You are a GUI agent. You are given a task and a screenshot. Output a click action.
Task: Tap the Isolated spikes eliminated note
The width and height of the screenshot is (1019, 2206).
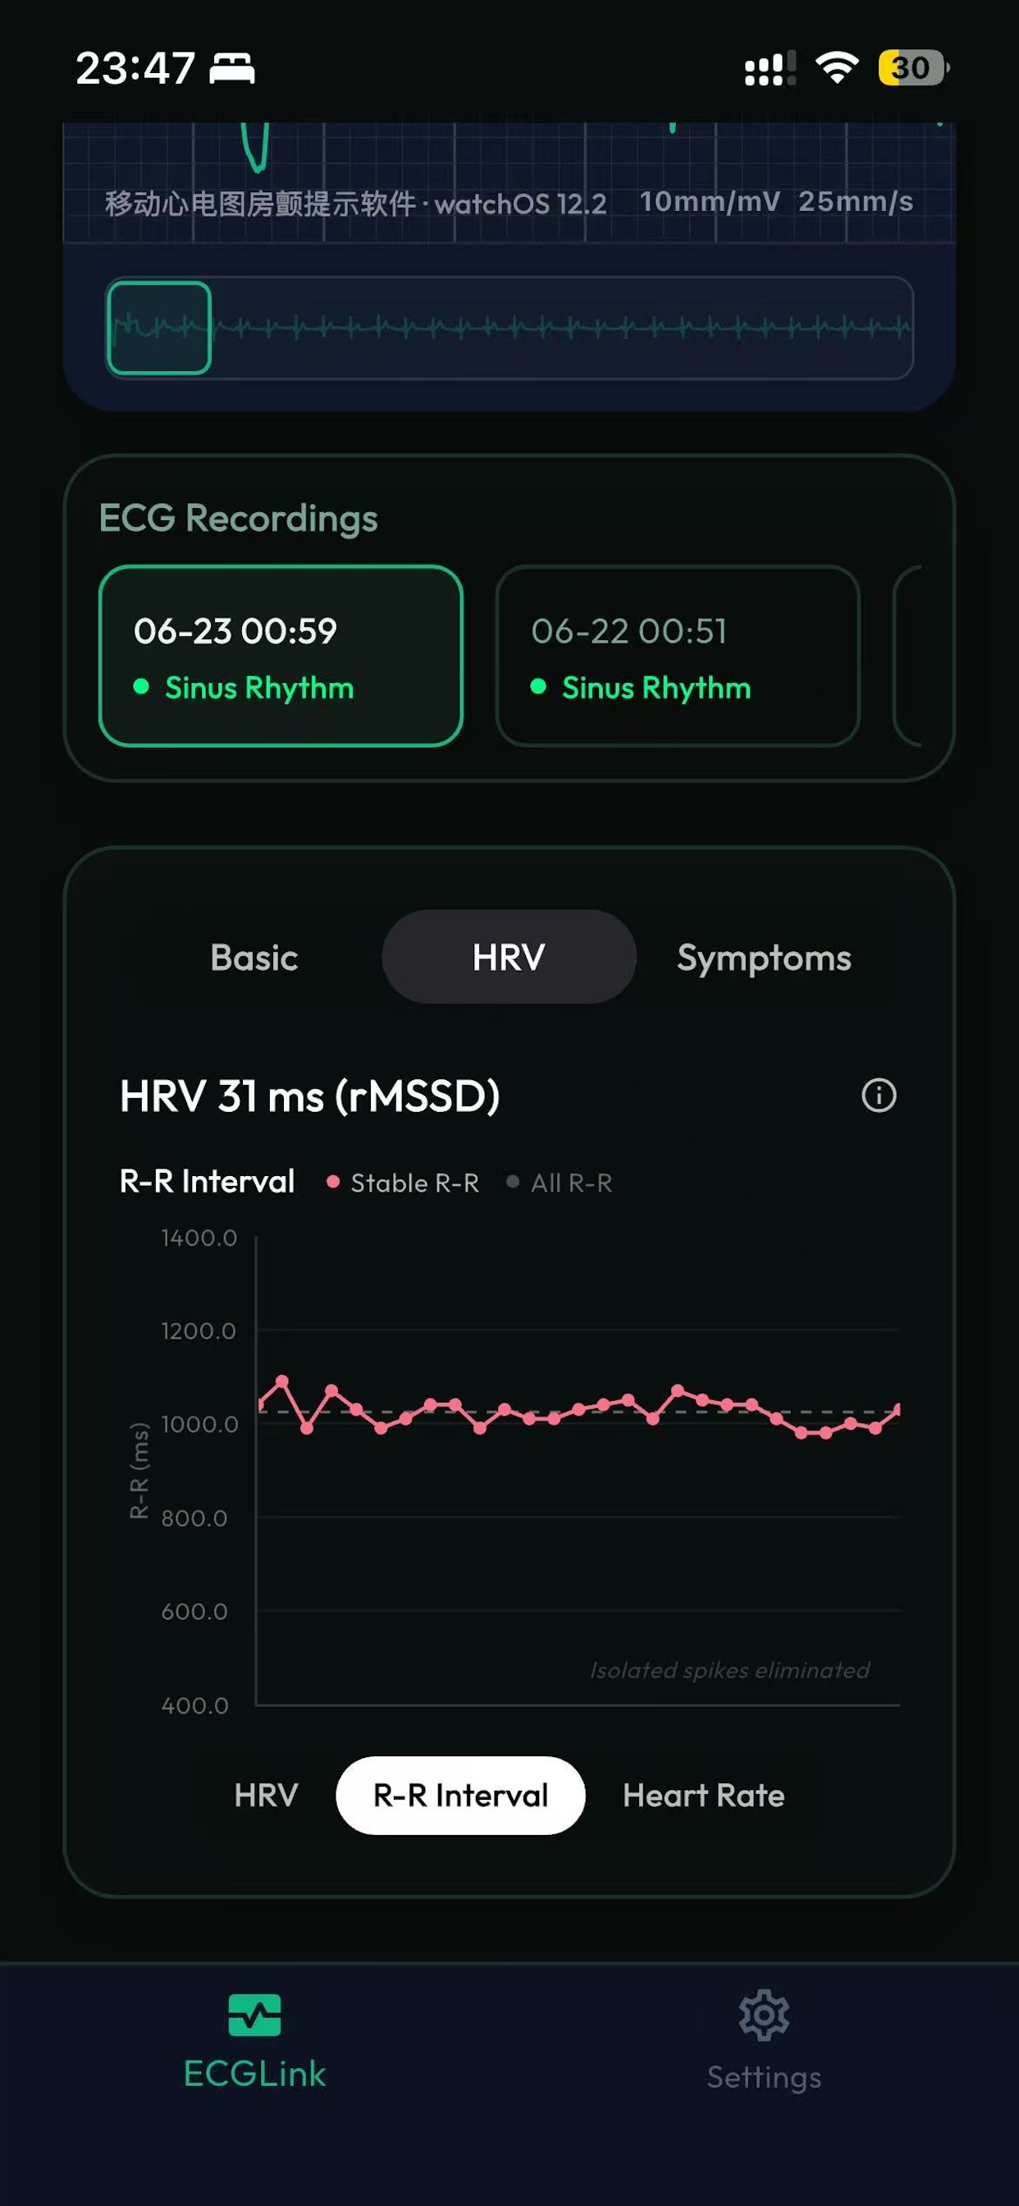point(729,1669)
